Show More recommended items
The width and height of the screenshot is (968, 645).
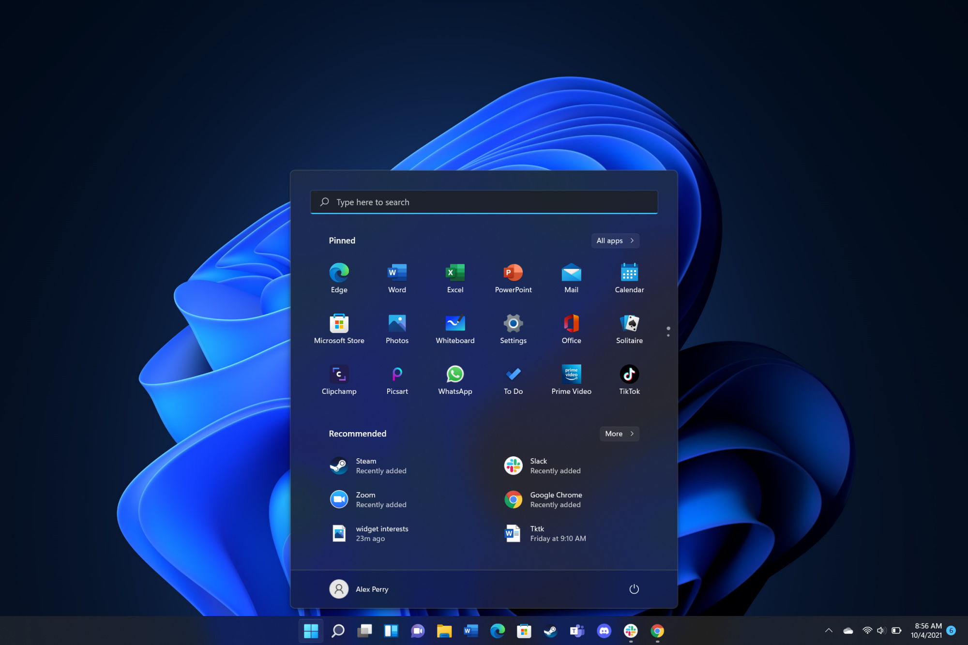620,434
